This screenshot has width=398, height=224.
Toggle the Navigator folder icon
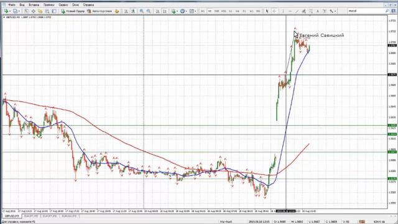(40, 11)
